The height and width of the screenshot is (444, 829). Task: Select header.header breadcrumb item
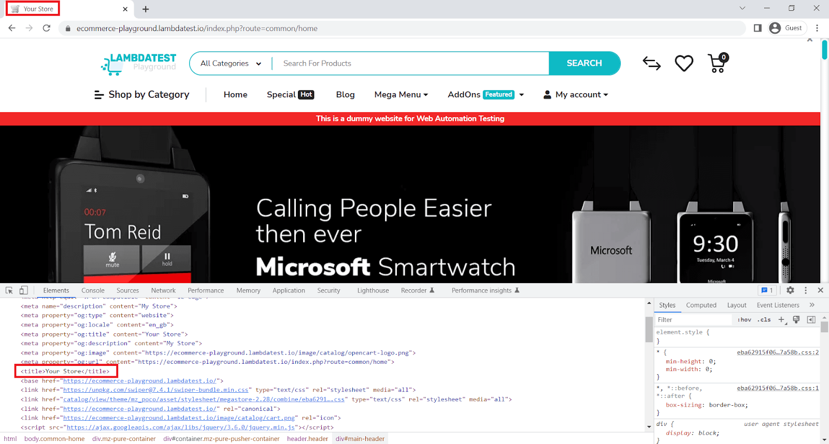[x=307, y=439]
